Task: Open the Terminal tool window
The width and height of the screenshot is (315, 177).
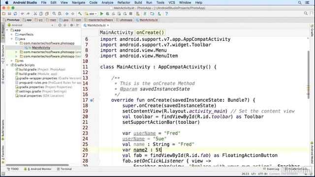Action: tap(64, 169)
